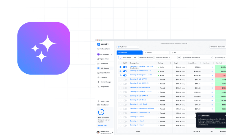Click the circular trial progress ring
The image size is (226, 135).
click(x=101, y=112)
